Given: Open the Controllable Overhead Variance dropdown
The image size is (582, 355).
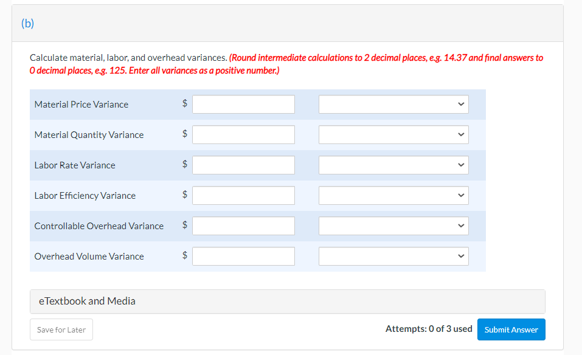Looking at the screenshot, I should pyautogui.click(x=393, y=226).
